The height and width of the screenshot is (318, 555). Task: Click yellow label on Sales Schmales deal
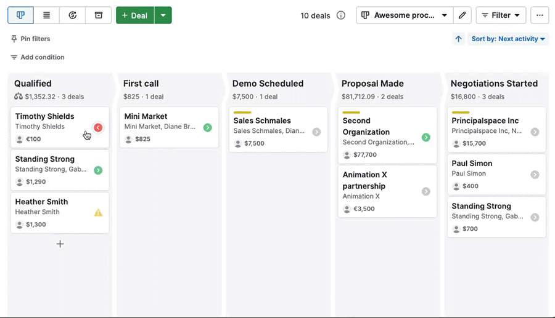click(x=242, y=113)
